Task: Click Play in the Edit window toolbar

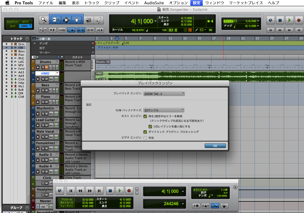Action: [289, 20]
